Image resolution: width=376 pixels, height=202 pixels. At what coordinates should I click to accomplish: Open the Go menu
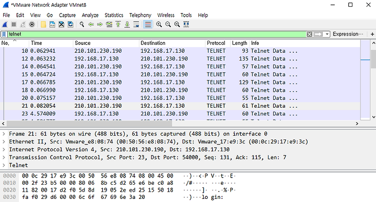click(50, 15)
